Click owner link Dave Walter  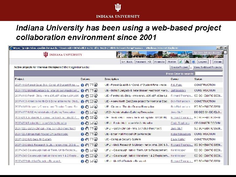coord(178,139)
